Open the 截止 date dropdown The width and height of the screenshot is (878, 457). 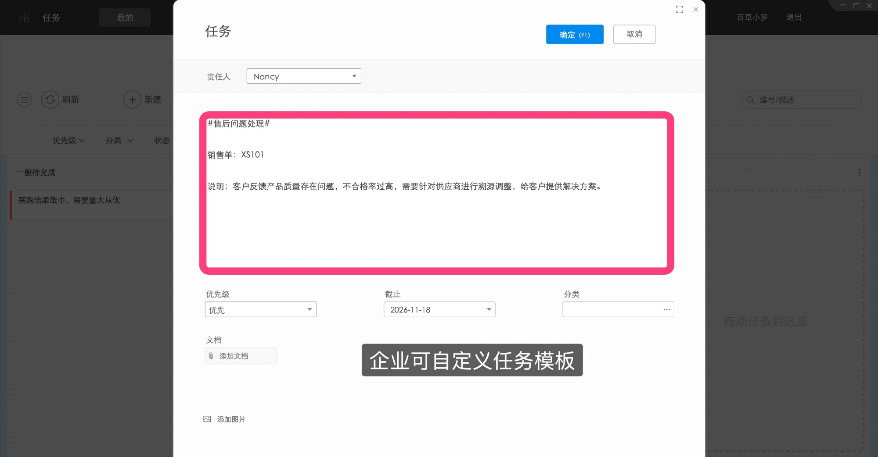click(x=439, y=310)
